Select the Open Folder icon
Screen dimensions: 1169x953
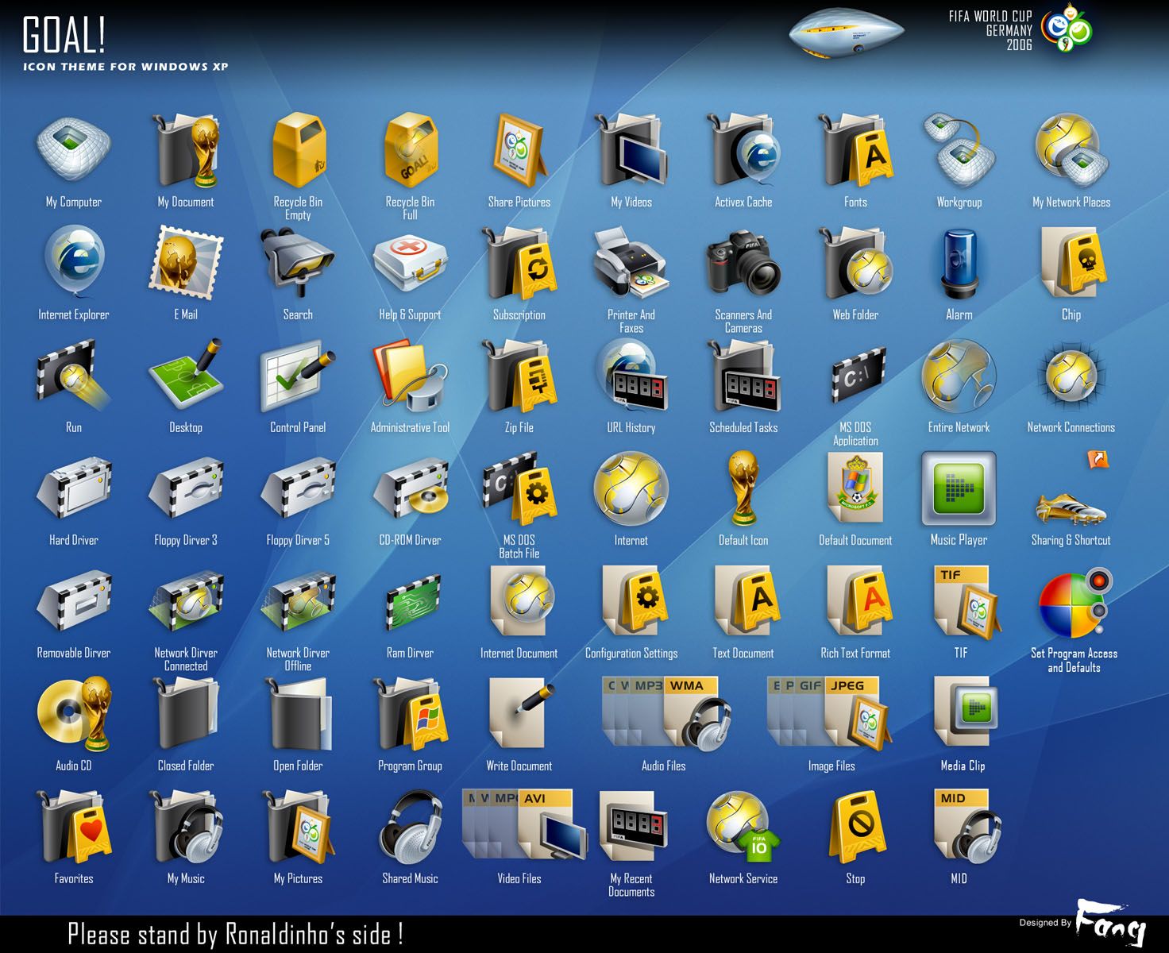tap(300, 713)
